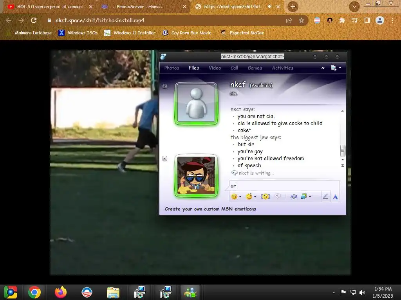The image size is (401, 300).
Task: Click the chat options menu icon
Action: click(334, 68)
